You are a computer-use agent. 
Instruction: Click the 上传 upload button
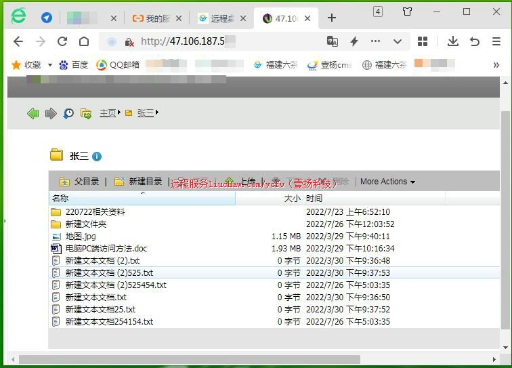click(240, 182)
